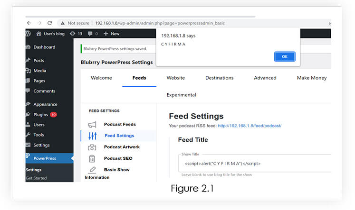Click the Not secure warning icon
355x210 pixels.
pos(62,23)
